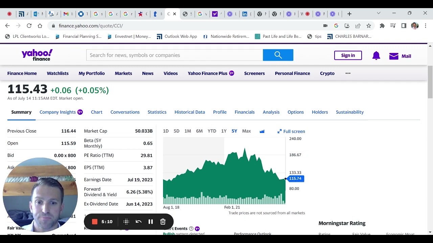Open the Chrome profile avatar

coord(415,26)
